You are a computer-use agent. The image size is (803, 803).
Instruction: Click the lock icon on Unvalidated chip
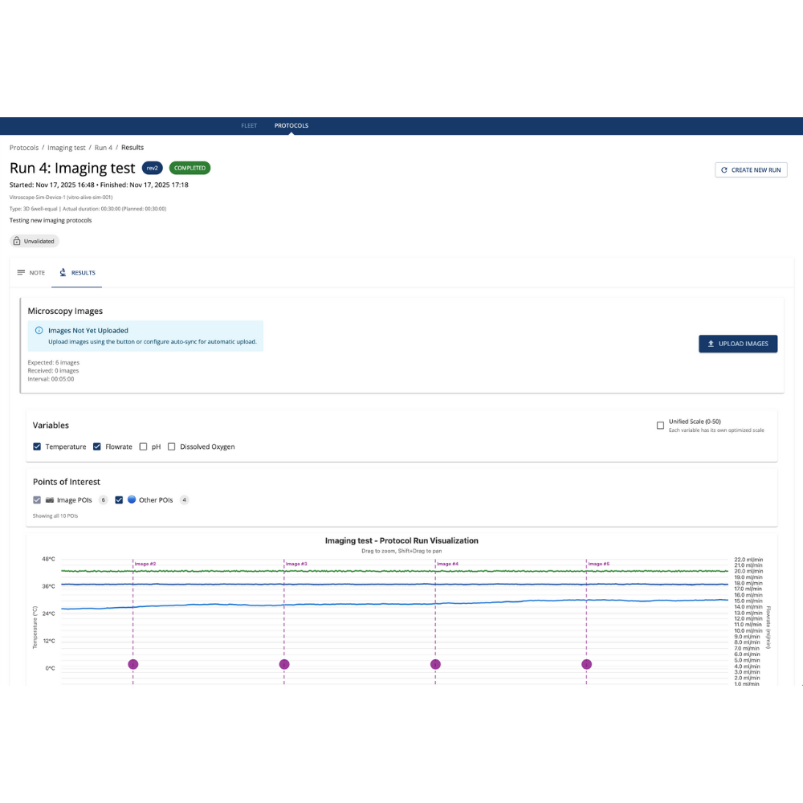coord(17,241)
